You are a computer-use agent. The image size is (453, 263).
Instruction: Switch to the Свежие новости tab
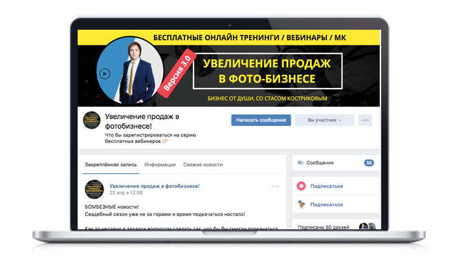(x=203, y=165)
